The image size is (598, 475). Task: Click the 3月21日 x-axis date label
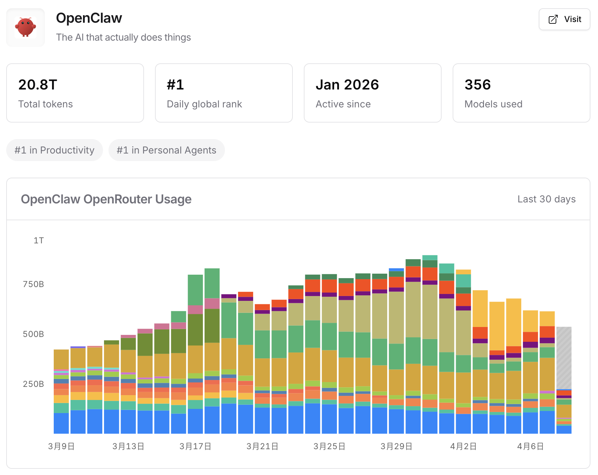click(x=262, y=446)
